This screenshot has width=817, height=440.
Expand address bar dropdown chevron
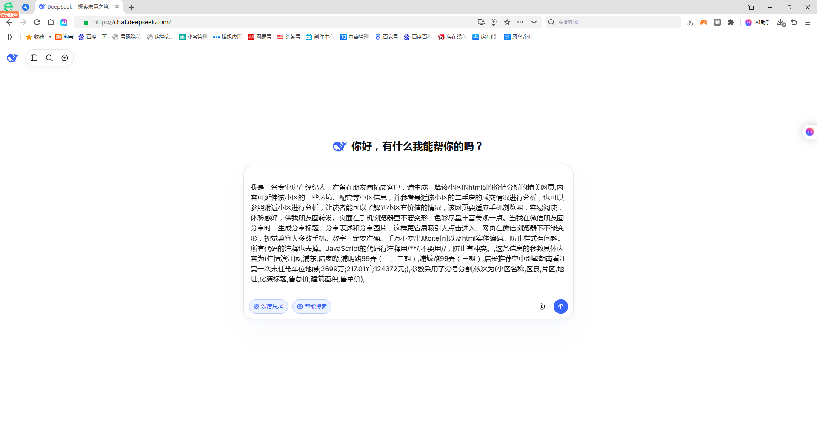[x=534, y=22]
